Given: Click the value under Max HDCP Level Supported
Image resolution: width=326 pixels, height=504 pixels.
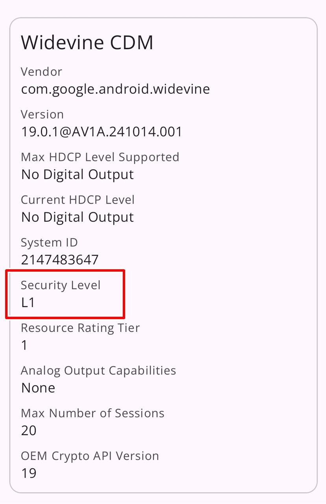Looking at the screenshot, I should click(x=77, y=174).
